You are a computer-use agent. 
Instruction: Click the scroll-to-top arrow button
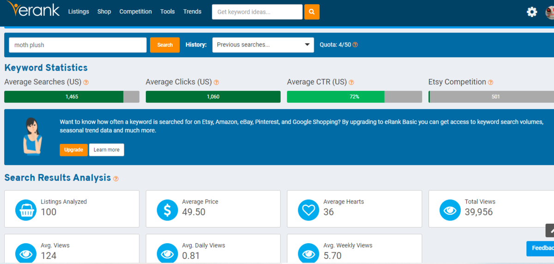click(550, 230)
